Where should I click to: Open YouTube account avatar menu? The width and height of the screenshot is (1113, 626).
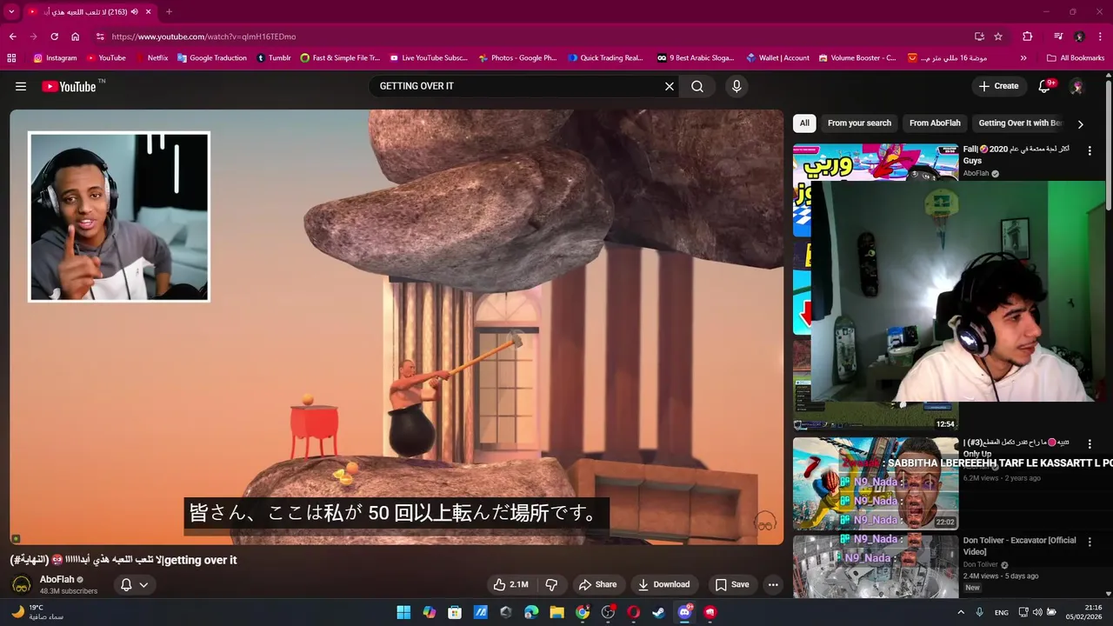pos(1076,86)
